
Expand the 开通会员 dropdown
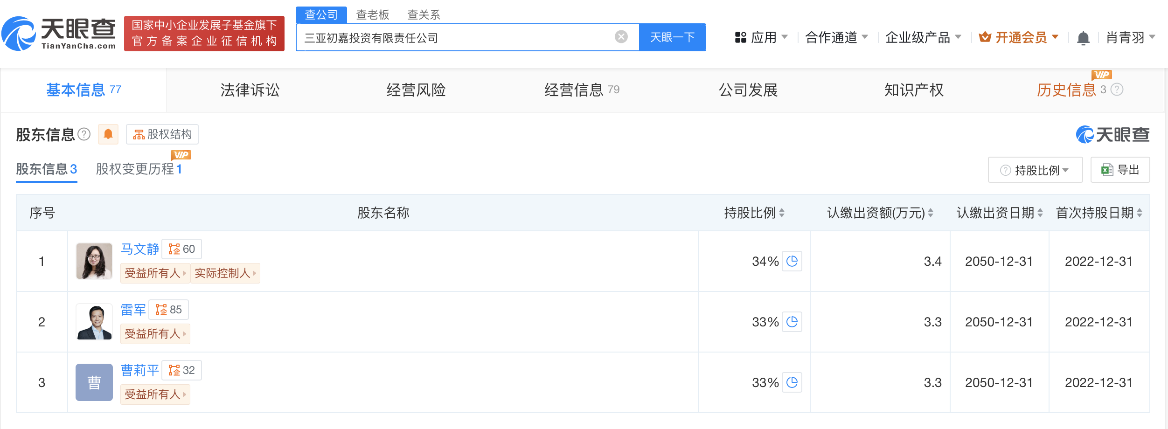tap(1055, 37)
